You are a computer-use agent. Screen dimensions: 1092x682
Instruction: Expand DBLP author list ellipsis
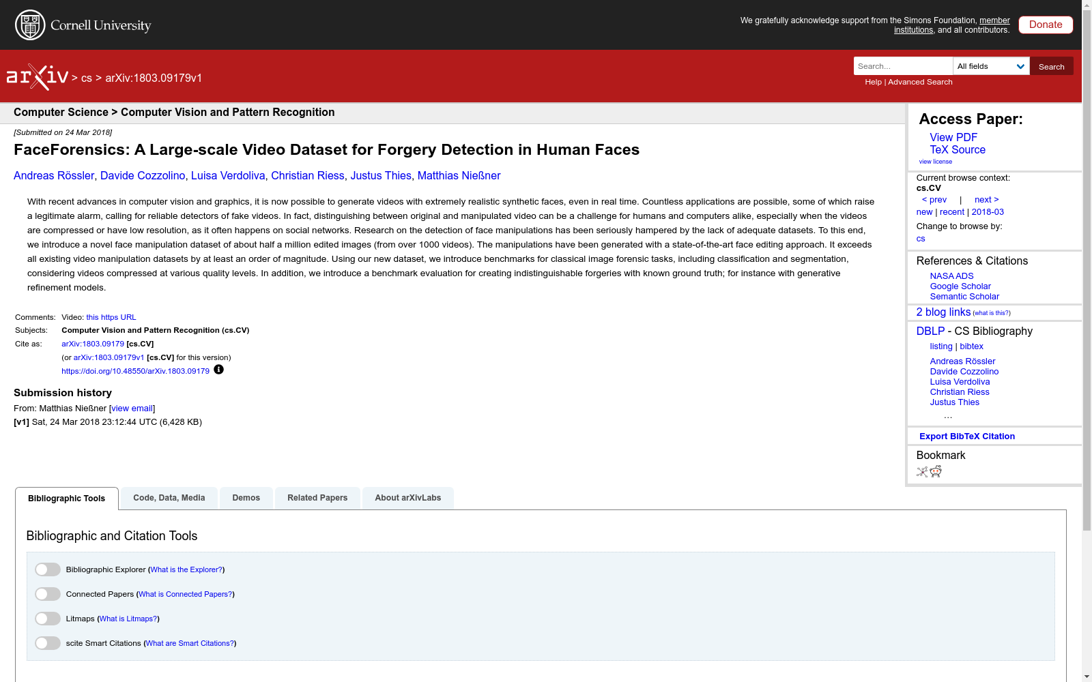coord(948,415)
